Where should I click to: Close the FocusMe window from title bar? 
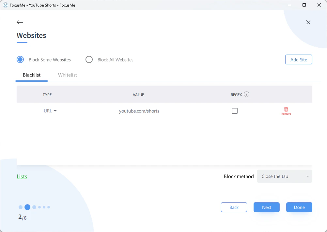(319, 5)
